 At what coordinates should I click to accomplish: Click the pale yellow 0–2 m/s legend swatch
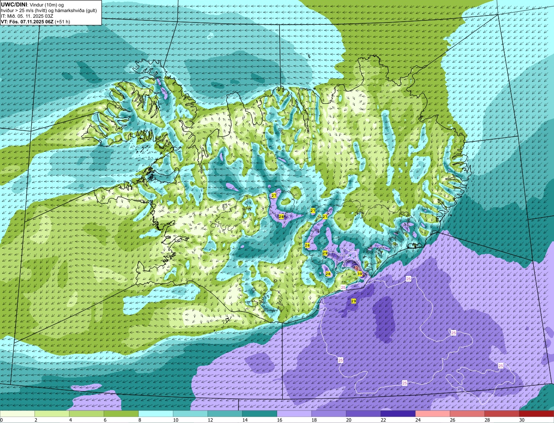tap(17, 414)
